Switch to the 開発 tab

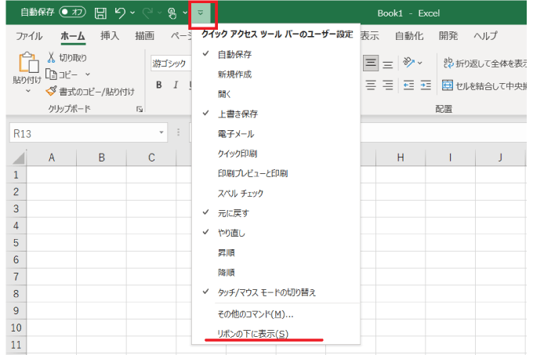tap(448, 36)
